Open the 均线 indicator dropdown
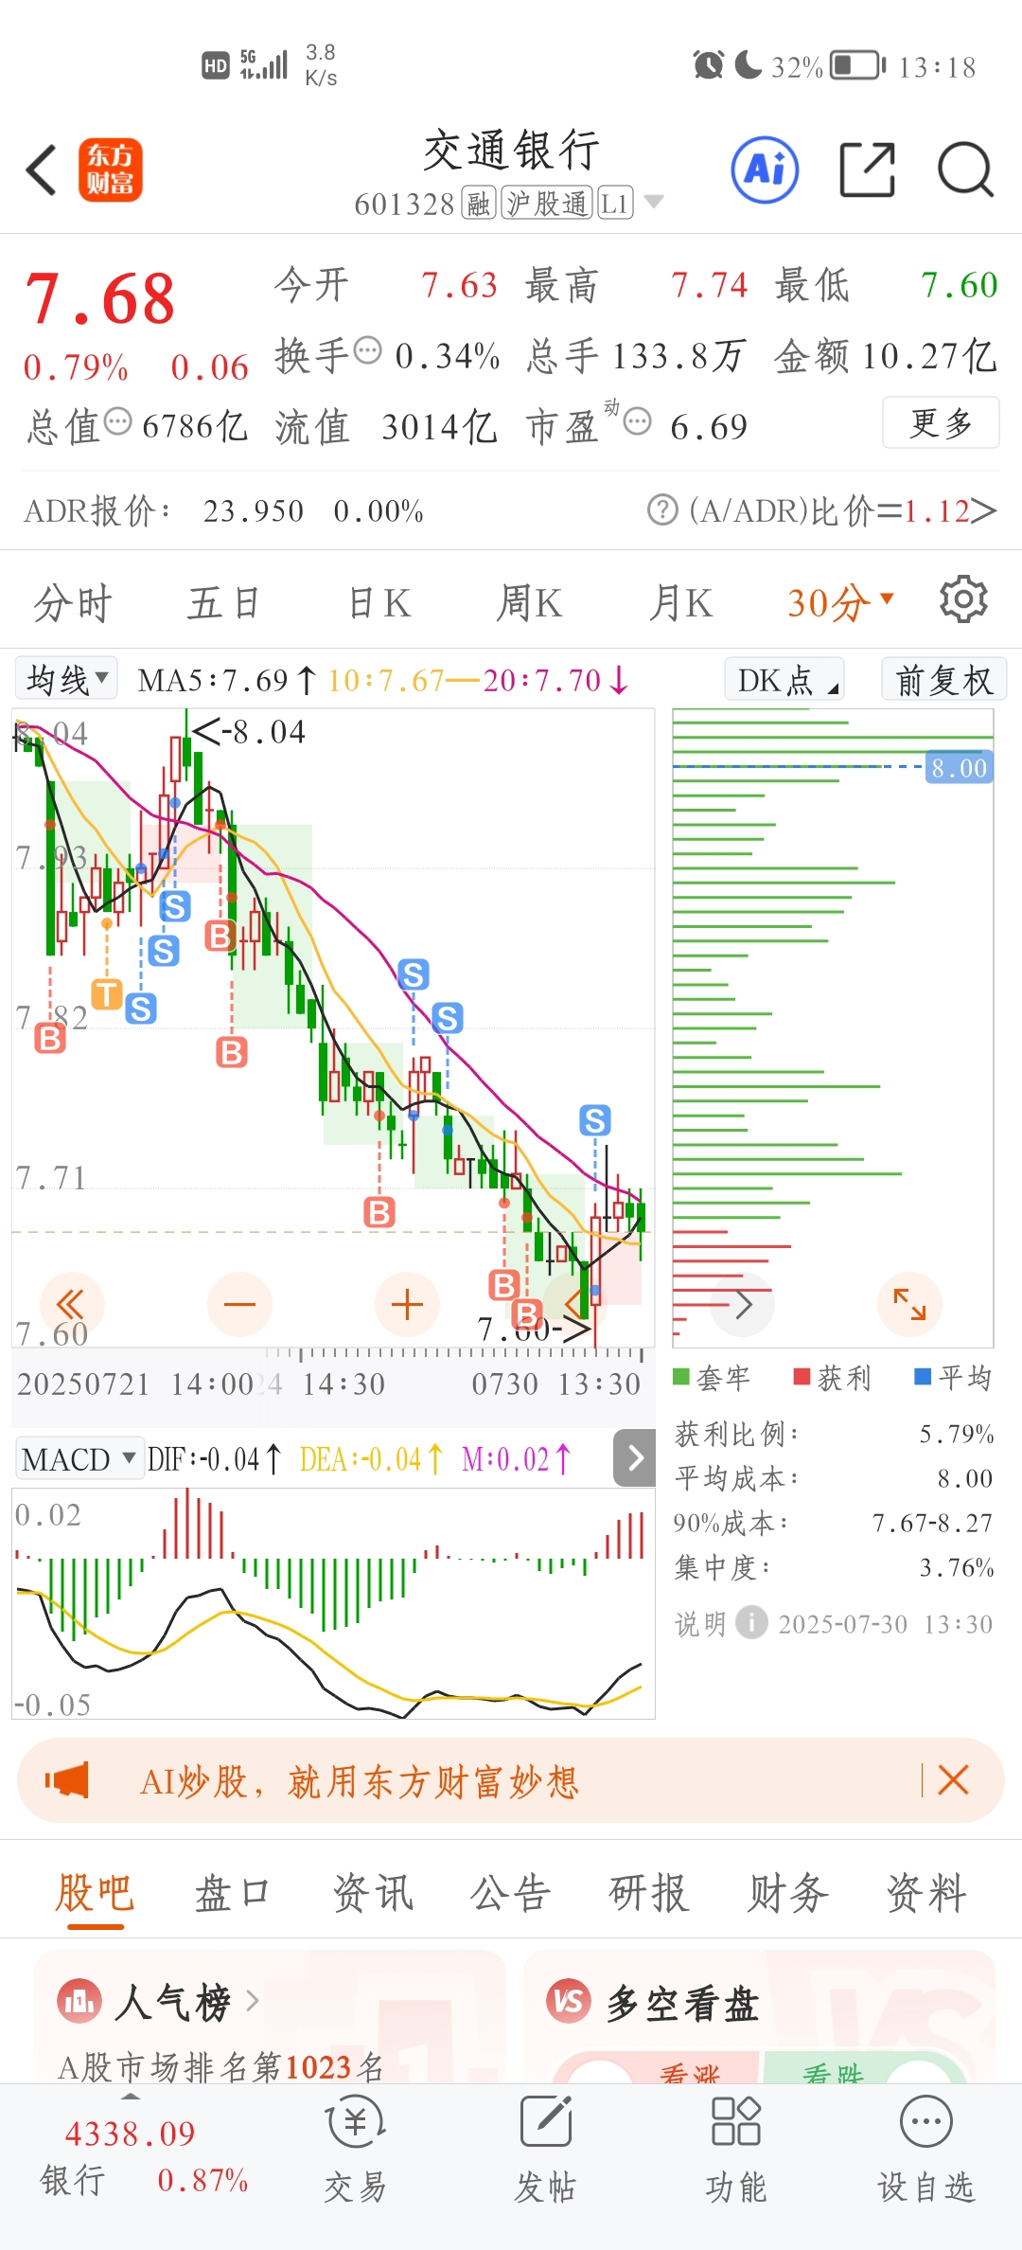The image size is (1022, 2250). [67, 679]
